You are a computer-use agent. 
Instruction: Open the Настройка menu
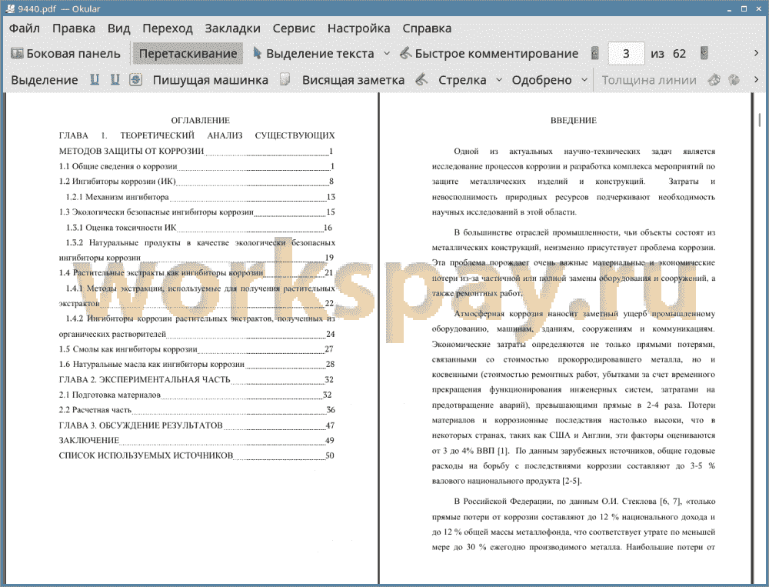pos(358,28)
